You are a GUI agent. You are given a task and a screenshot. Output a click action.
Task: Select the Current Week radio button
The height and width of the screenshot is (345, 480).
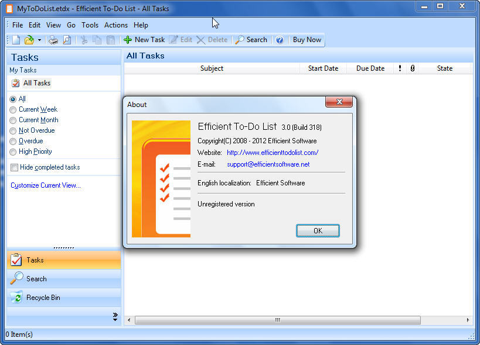coord(12,109)
